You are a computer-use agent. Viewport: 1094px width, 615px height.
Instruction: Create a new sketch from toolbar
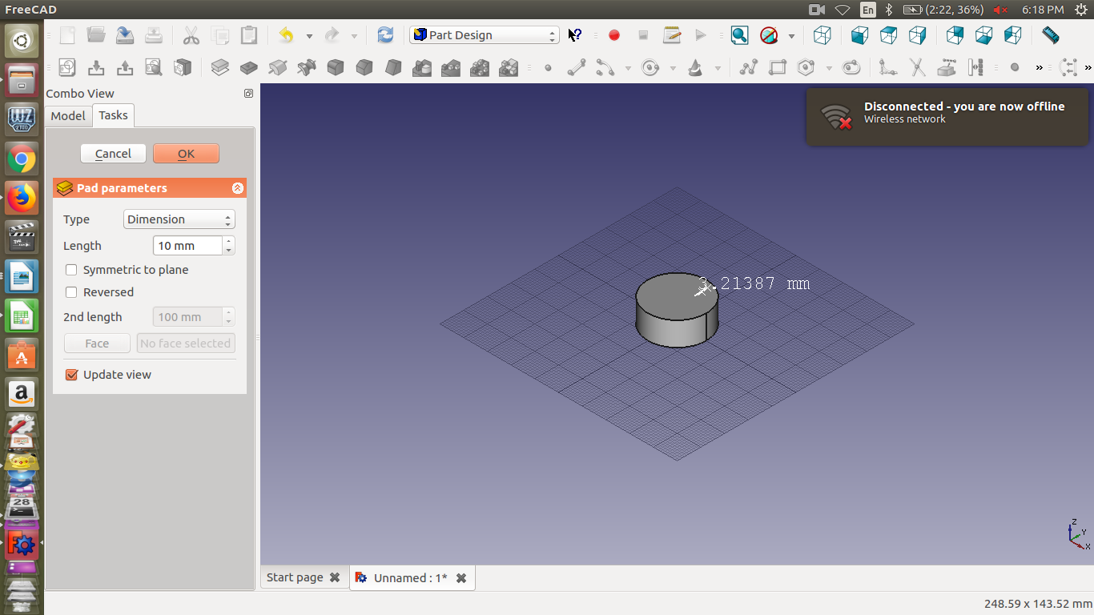click(x=67, y=68)
